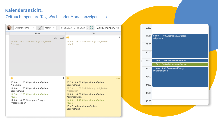Select the blue 08:00 - 11:00 block in day view
The height and width of the screenshot is (122, 218).
click(180, 46)
